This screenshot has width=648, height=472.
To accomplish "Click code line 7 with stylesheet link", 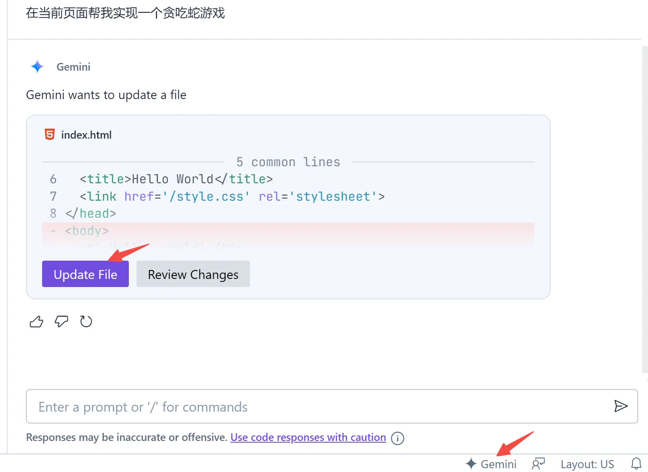I will pos(288,196).
